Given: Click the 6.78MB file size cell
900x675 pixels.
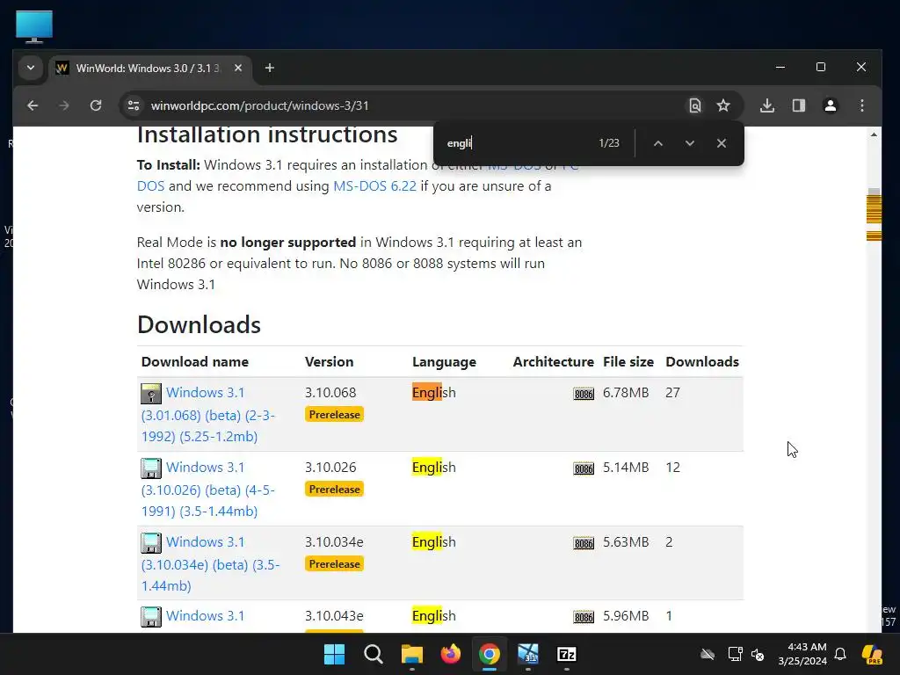Looking at the screenshot, I should click(626, 393).
